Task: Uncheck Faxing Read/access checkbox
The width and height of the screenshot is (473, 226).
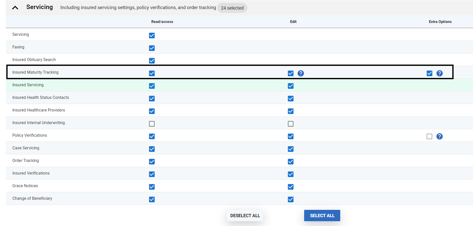Action: [152, 48]
